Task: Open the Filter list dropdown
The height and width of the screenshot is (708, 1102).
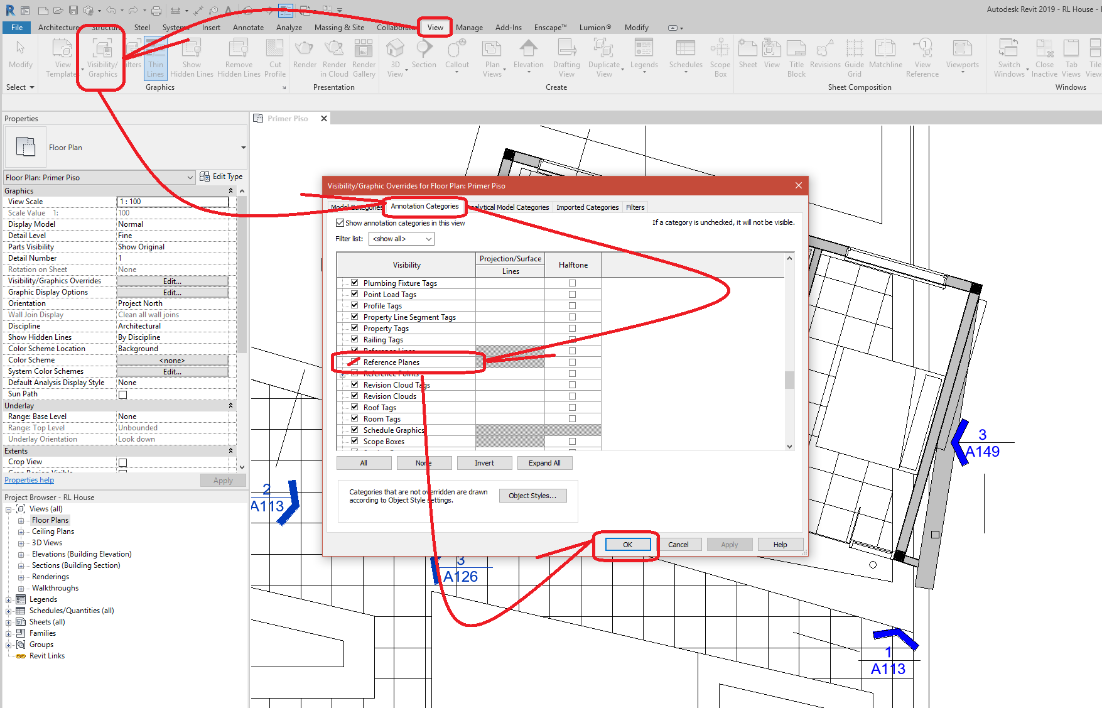Action: pyautogui.click(x=401, y=239)
